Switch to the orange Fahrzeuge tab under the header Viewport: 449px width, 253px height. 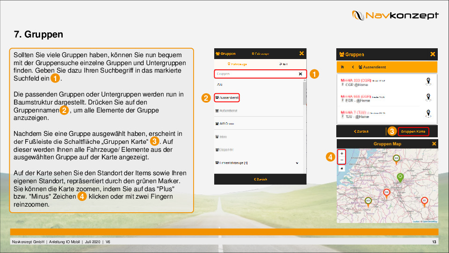coord(237,64)
